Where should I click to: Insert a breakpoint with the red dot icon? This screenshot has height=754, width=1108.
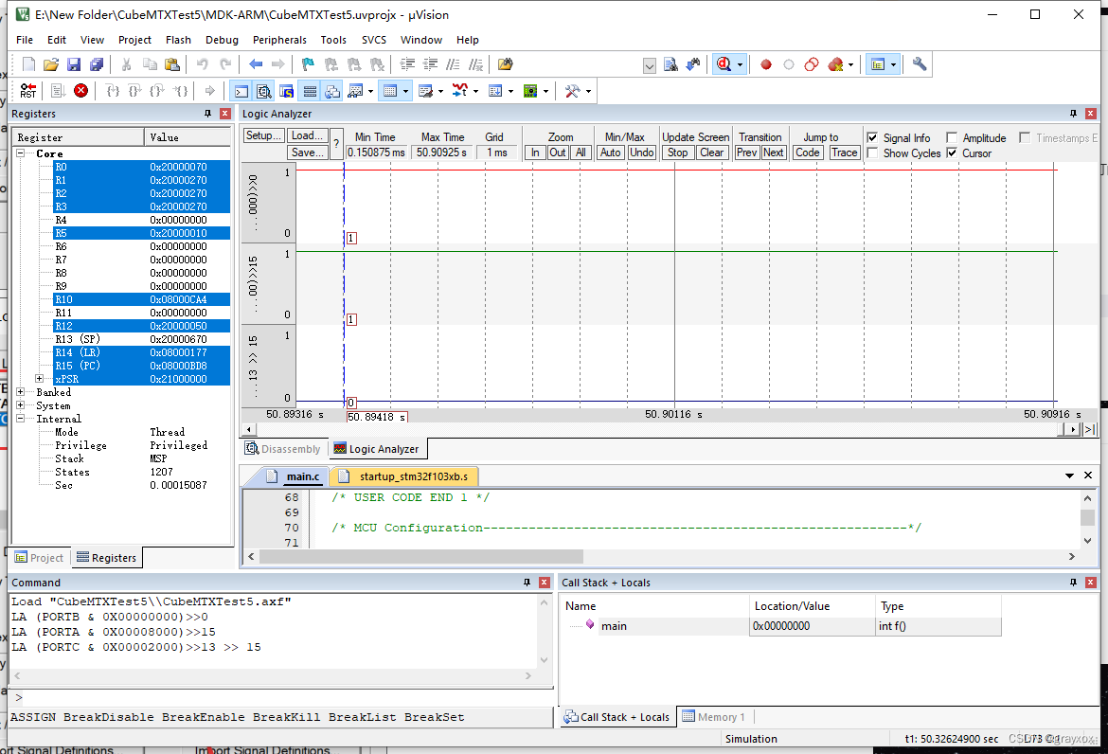pos(765,64)
